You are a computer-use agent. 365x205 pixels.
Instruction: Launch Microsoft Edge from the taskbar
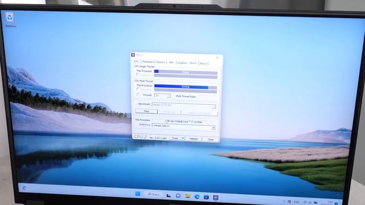click(197, 196)
